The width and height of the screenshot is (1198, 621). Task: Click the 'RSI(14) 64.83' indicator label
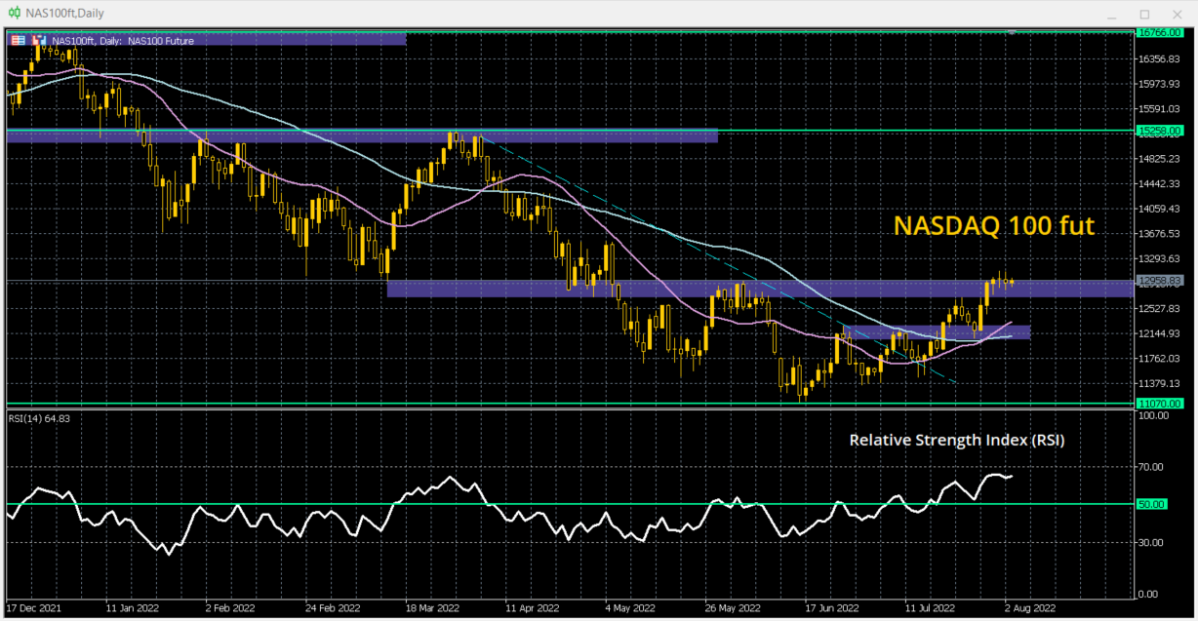pos(40,418)
